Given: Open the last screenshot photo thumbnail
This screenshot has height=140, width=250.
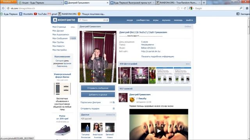Looking at the screenshot, I should [x=182, y=75].
